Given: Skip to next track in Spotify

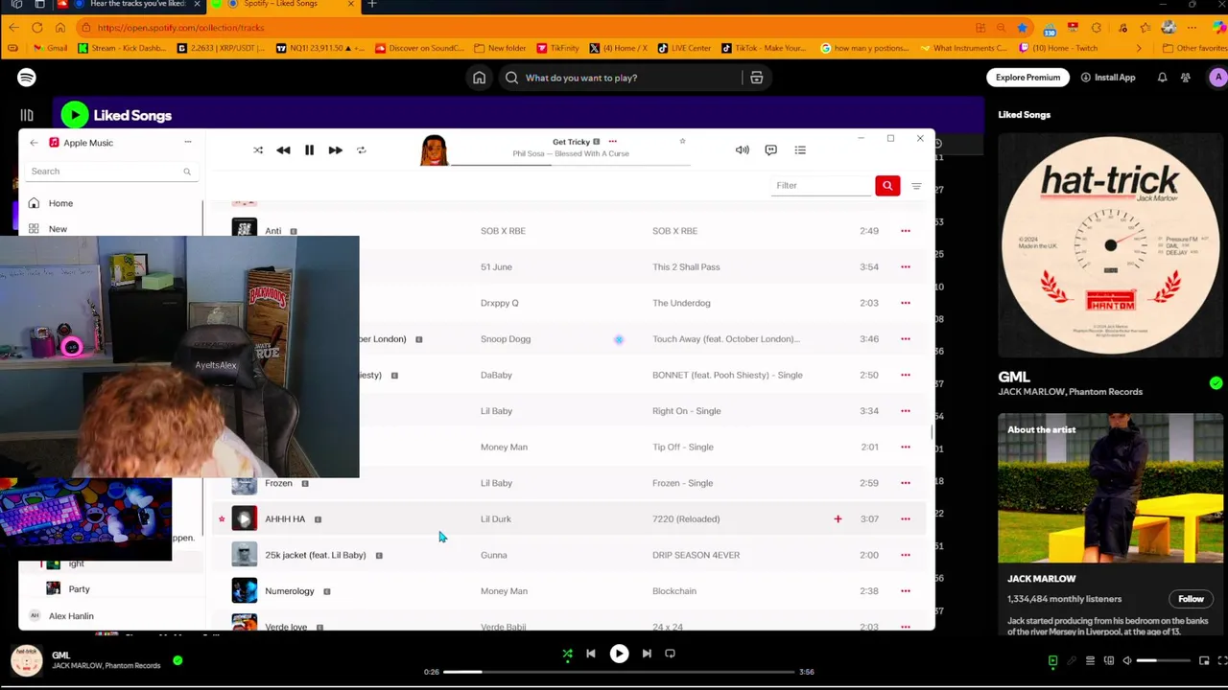Looking at the screenshot, I should point(647,654).
